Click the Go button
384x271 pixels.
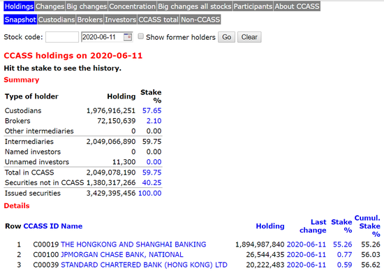[x=226, y=37]
